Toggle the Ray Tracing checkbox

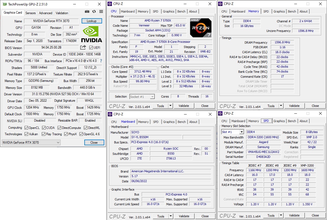(x=44, y=134)
